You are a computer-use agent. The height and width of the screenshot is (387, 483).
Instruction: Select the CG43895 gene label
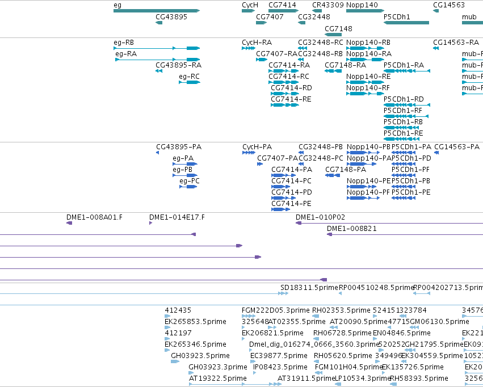point(171,17)
